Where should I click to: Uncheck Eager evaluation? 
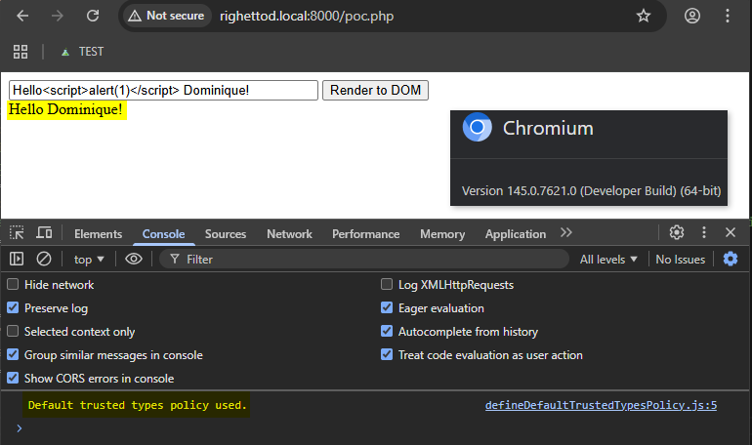[387, 308]
